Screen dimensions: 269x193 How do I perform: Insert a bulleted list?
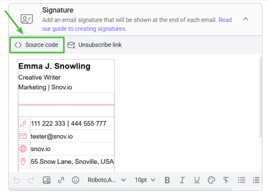click(241, 180)
